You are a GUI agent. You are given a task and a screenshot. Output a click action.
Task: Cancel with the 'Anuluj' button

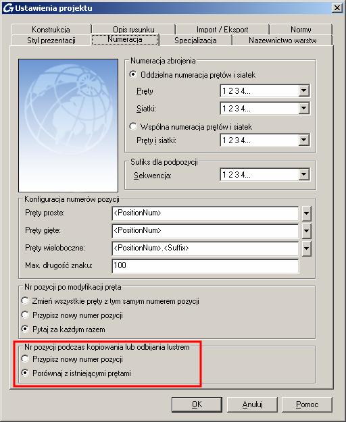[252, 404]
